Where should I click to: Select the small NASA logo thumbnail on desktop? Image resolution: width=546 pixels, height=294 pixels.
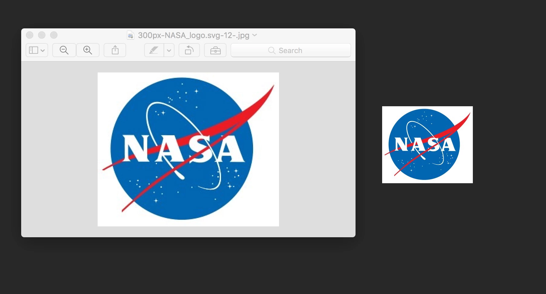pyautogui.click(x=427, y=145)
